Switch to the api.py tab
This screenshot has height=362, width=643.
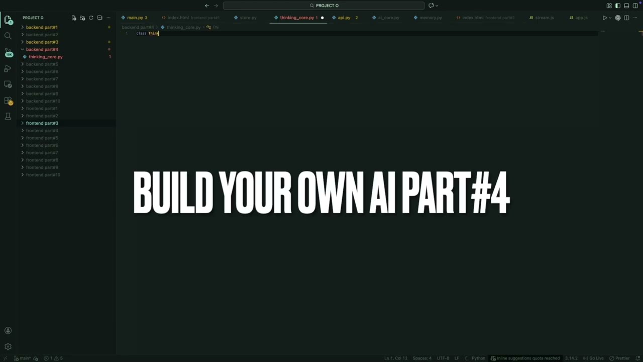pos(344,18)
